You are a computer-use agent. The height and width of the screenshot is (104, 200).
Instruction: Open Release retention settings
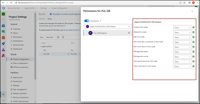point(20,93)
